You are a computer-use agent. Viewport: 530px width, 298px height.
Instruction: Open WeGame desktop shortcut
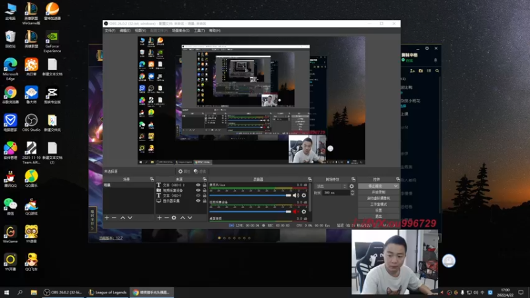pos(10,234)
